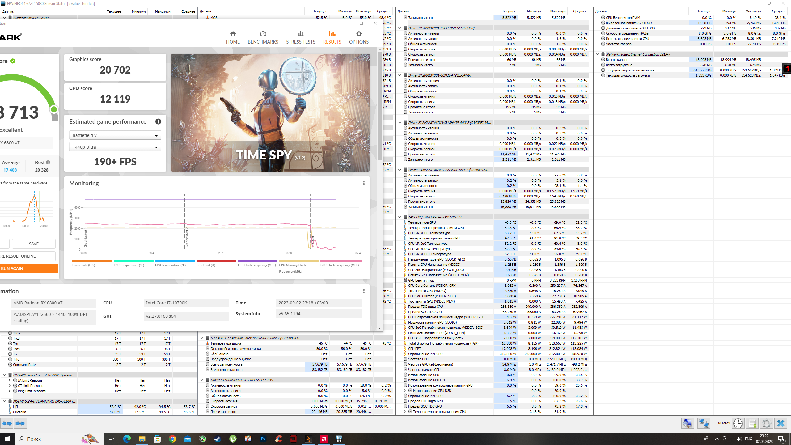
Task: Click the expand columns arrows icon
Action: 7,423
